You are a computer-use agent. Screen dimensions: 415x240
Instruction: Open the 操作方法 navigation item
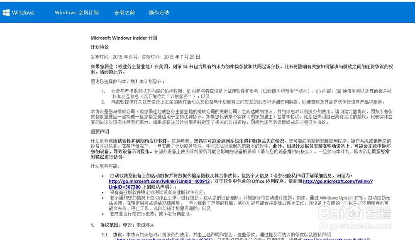[x=159, y=12]
